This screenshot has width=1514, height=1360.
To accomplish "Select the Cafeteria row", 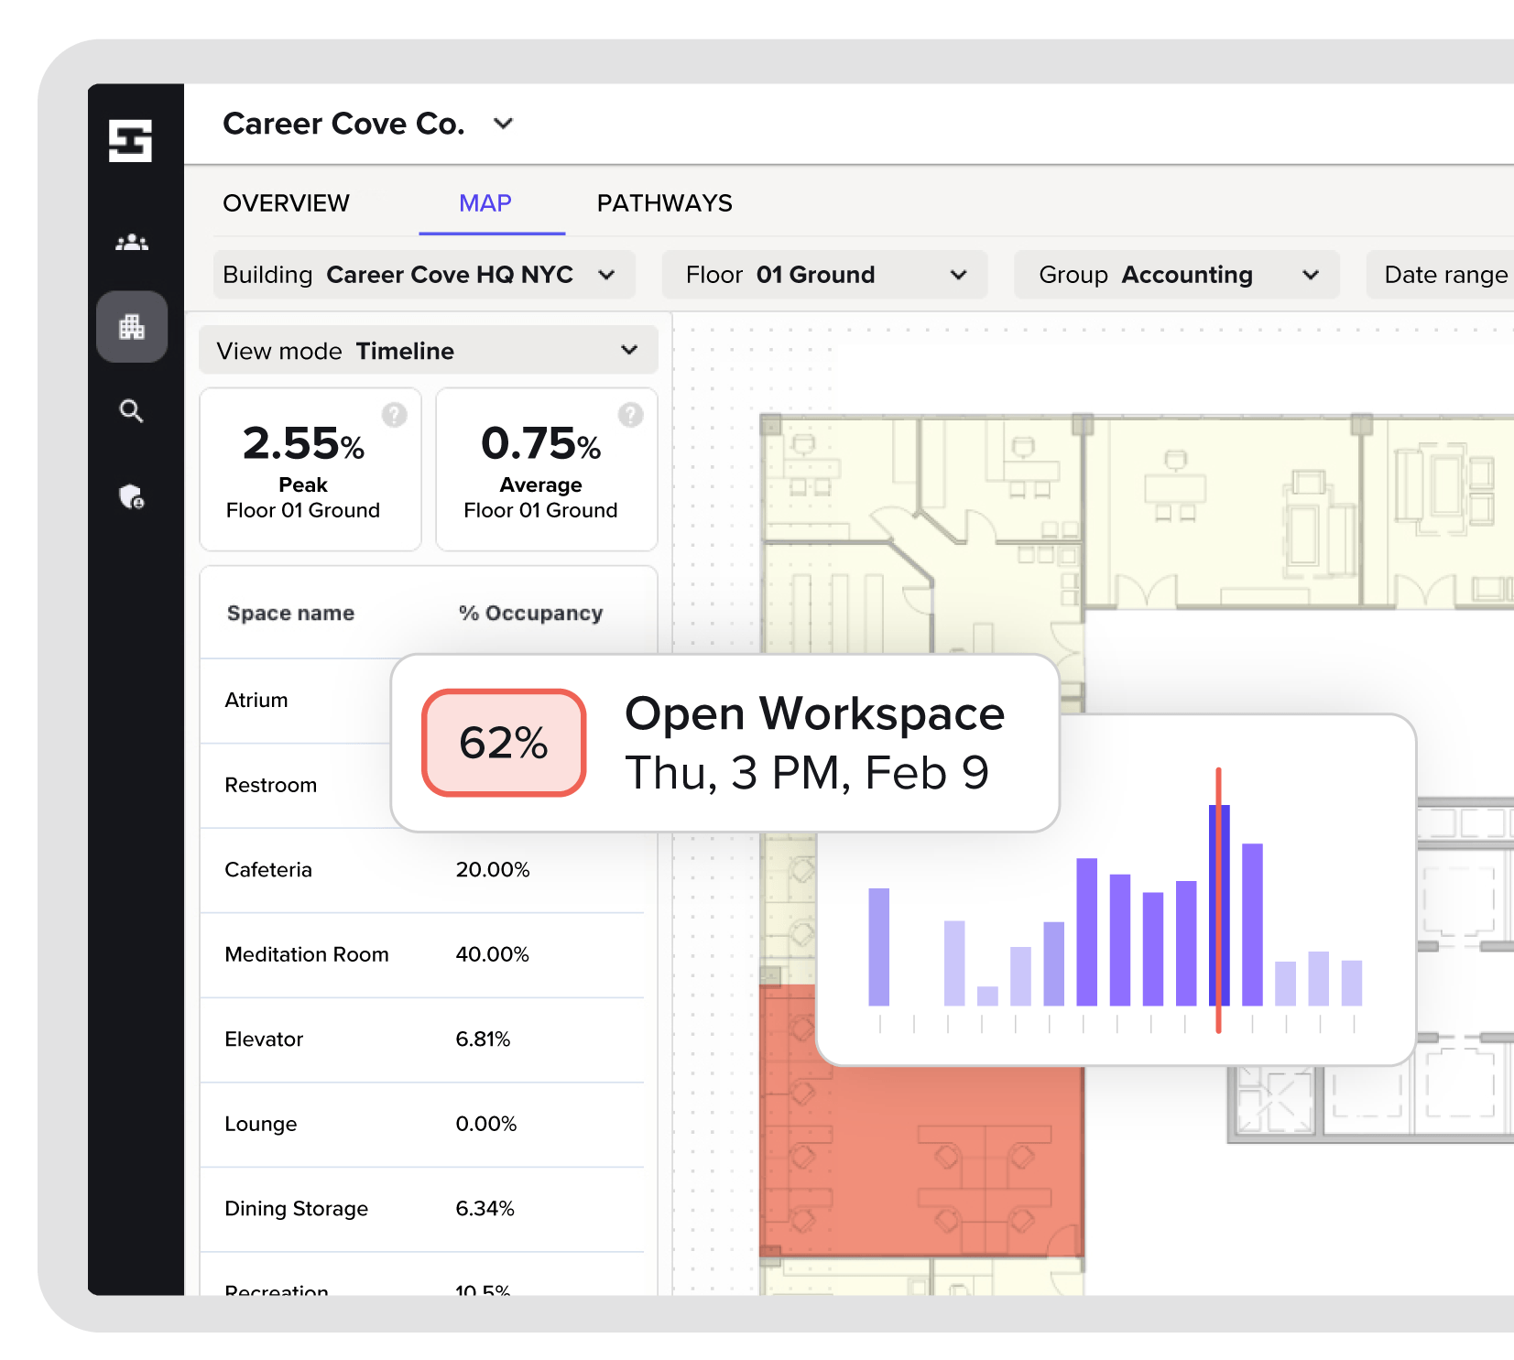I will pyautogui.click(x=422, y=870).
